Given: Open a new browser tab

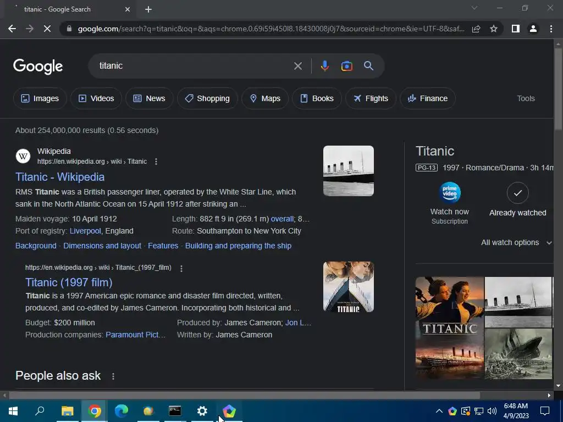Looking at the screenshot, I should pos(148,9).
